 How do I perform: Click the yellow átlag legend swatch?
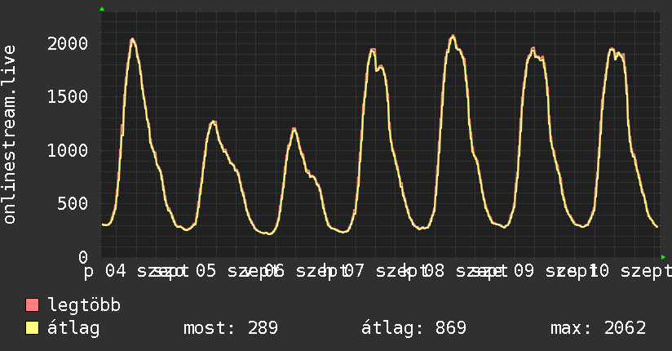click(x=32, y=328)
